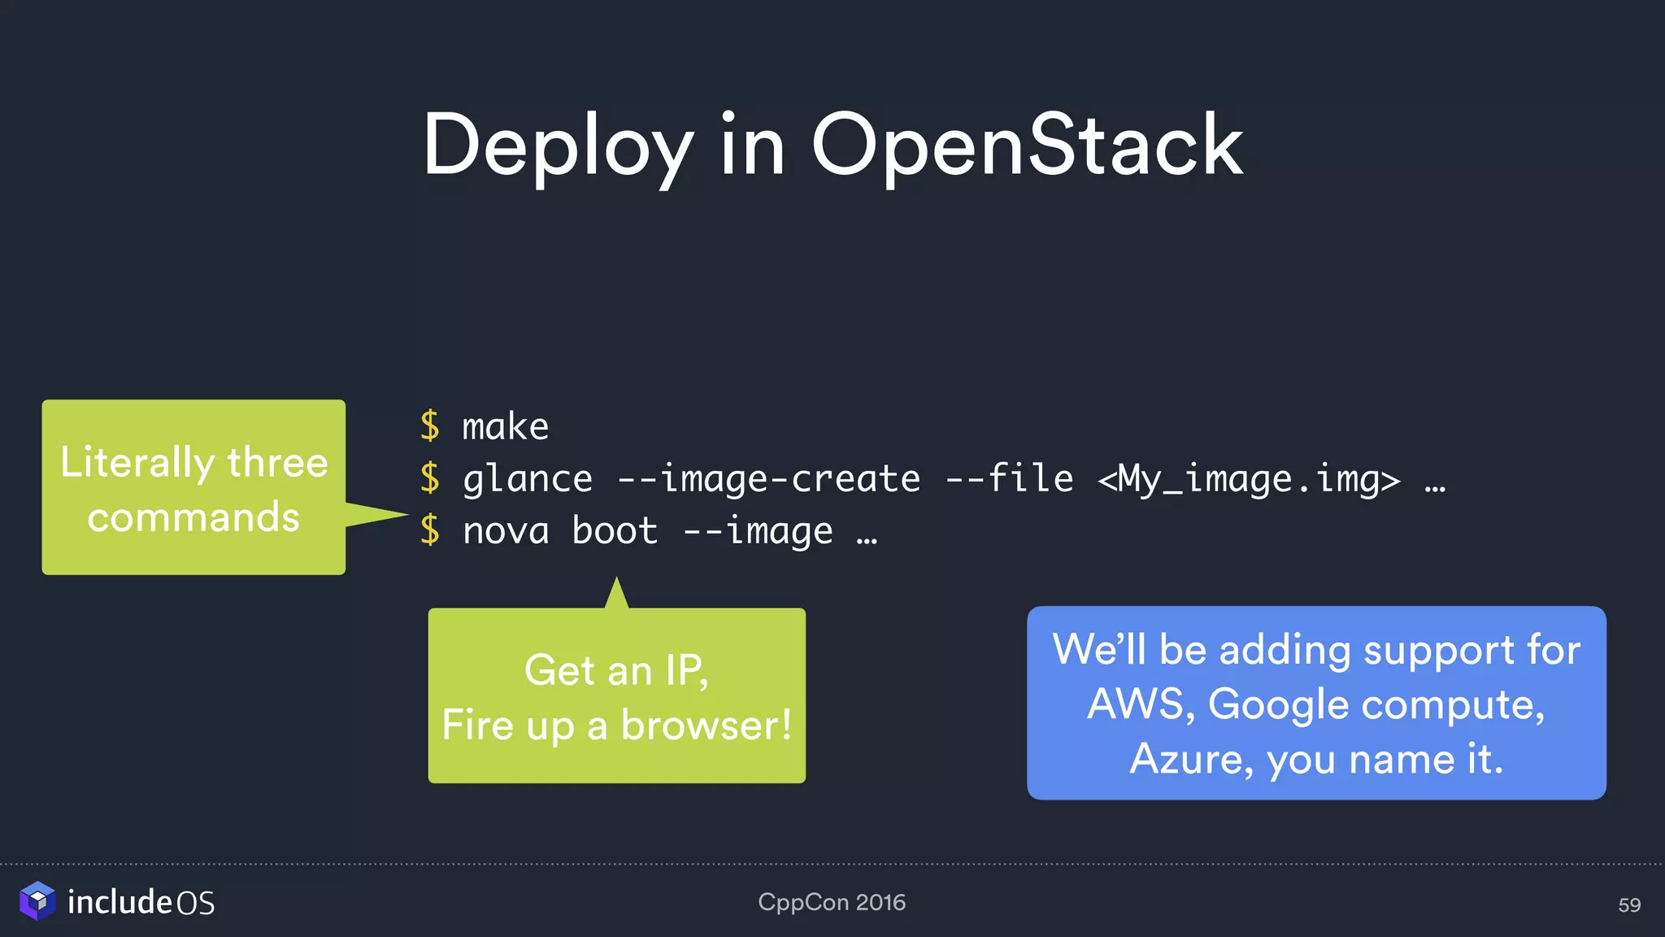Click the 'CppCon 2016' footer text
This screenshot has width=1665, height=937.
pyautogui.click(x=831, y=902)
